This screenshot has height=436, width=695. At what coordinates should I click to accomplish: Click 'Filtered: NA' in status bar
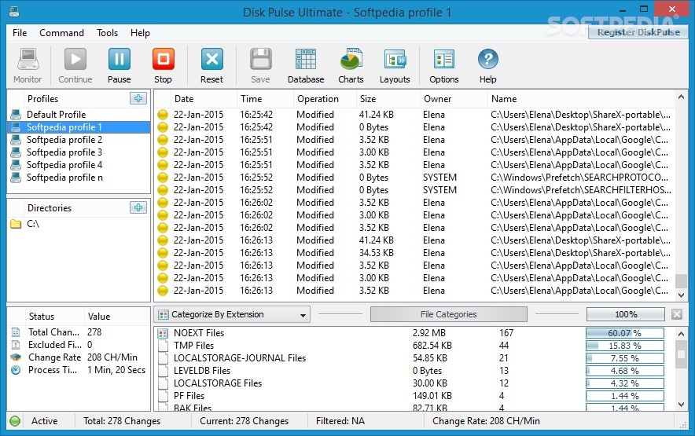[340, 421]
